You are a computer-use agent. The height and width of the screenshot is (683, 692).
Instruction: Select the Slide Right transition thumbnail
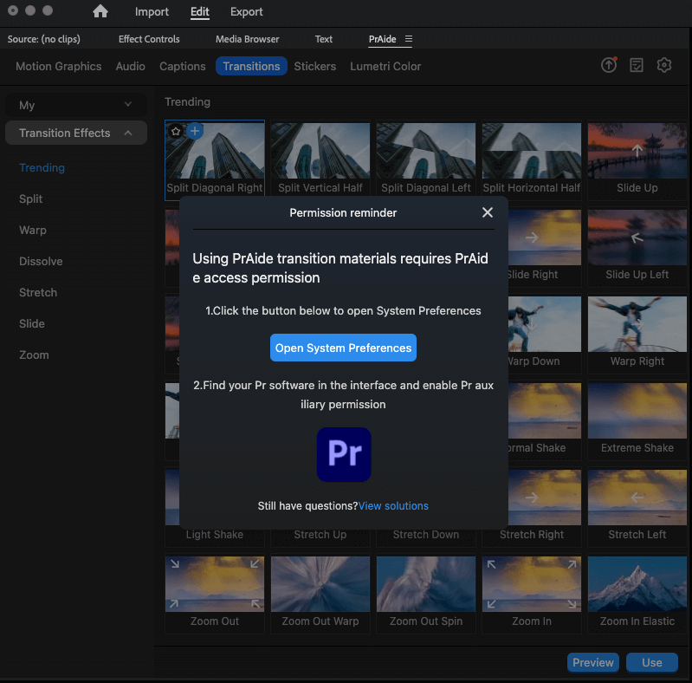(x=545, y=237)
